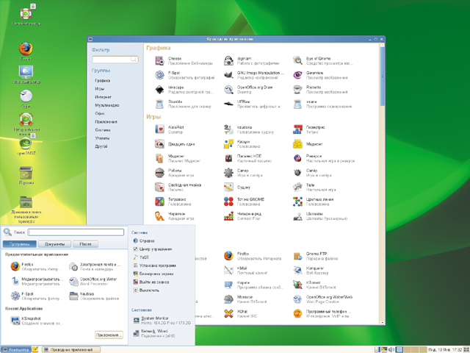Image resolution: width=470 pixels, height=353 pixels.
Task: Click Выключить shutdown entry
Action: pos(146,290)
